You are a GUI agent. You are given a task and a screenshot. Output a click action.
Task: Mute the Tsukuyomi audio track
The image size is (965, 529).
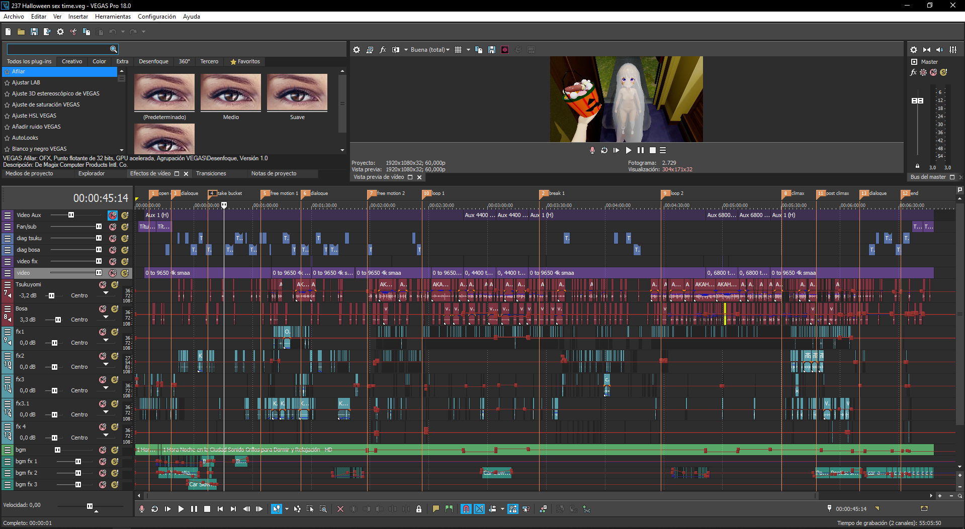[x=103, y=284]
